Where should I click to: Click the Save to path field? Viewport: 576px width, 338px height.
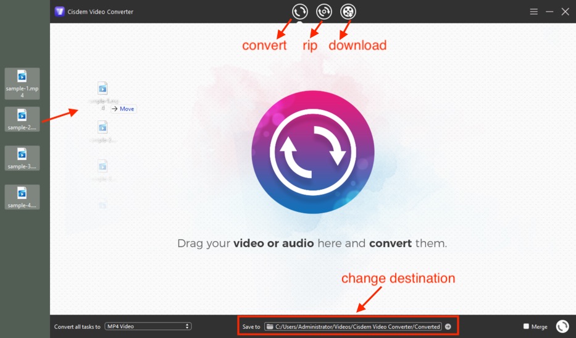(353, 327)
